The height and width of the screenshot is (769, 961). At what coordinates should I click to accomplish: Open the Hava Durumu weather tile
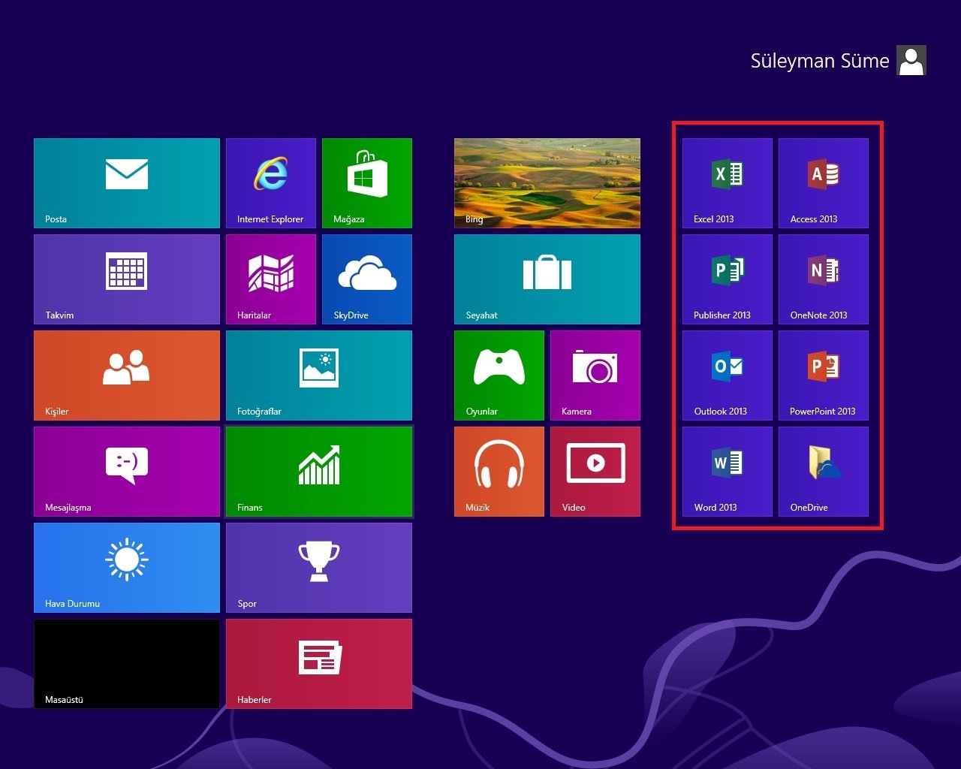tap(126, 567)
